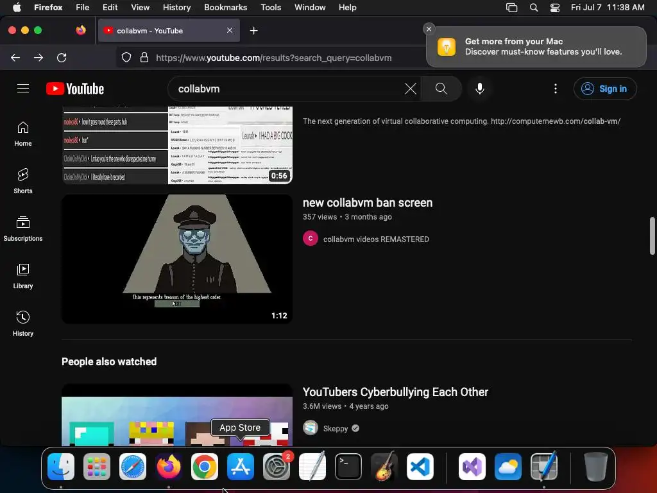Open the Firefox menu in the menu bar
Viewport: 657px width, 493px height.
click(x=48, y=8)
